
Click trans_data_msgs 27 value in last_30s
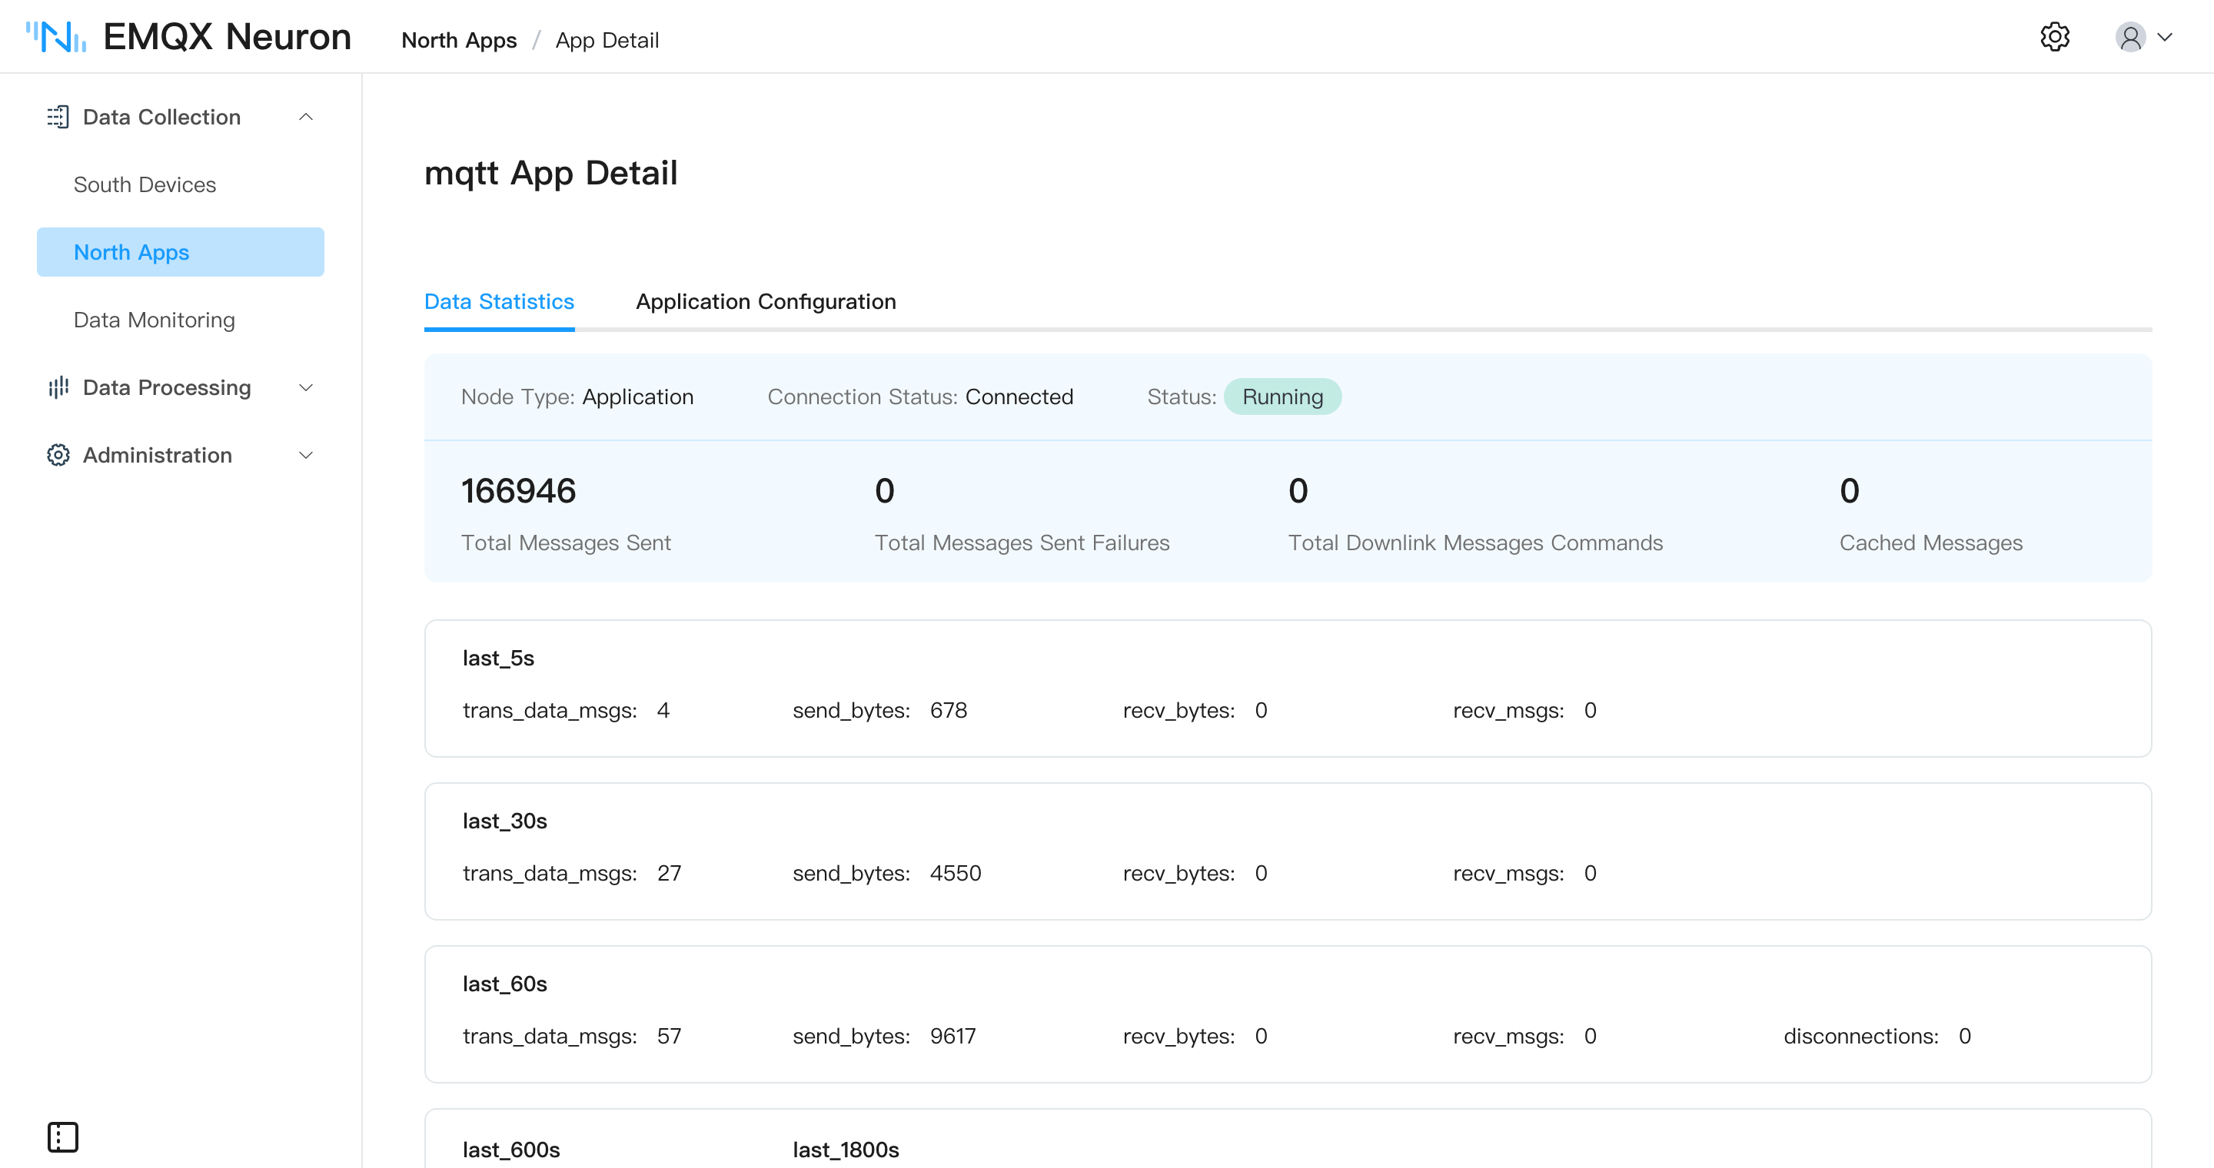(669, 874)
